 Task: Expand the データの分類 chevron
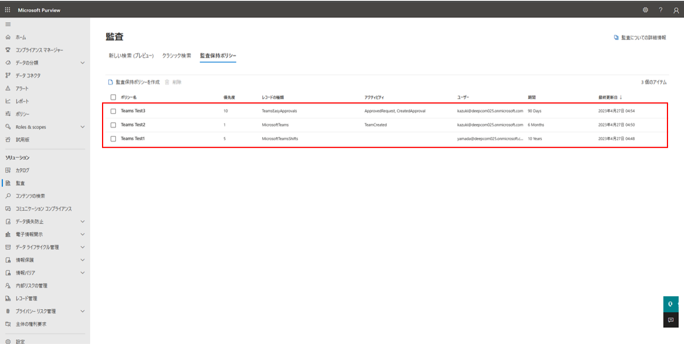click(x=83, y=63)
